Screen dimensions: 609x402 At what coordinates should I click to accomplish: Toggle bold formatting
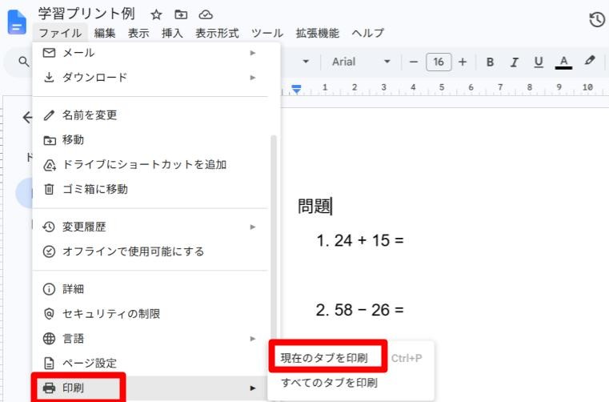coord(490,62)
